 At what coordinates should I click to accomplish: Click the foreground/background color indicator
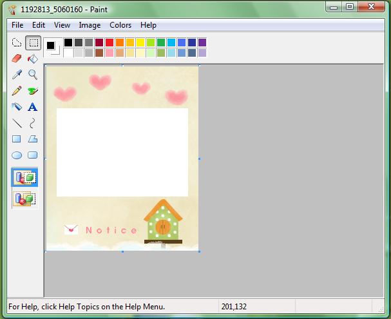pyautogui.click(x=53, y=48)
